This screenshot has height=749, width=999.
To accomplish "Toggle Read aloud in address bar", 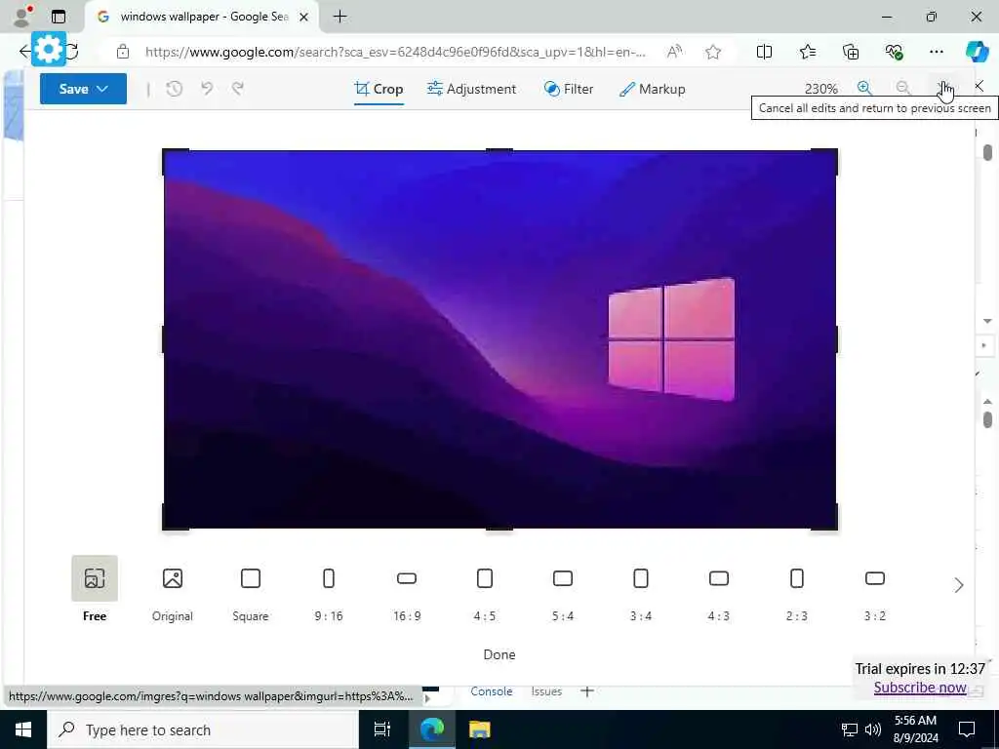I will click(x=674, y=53).
